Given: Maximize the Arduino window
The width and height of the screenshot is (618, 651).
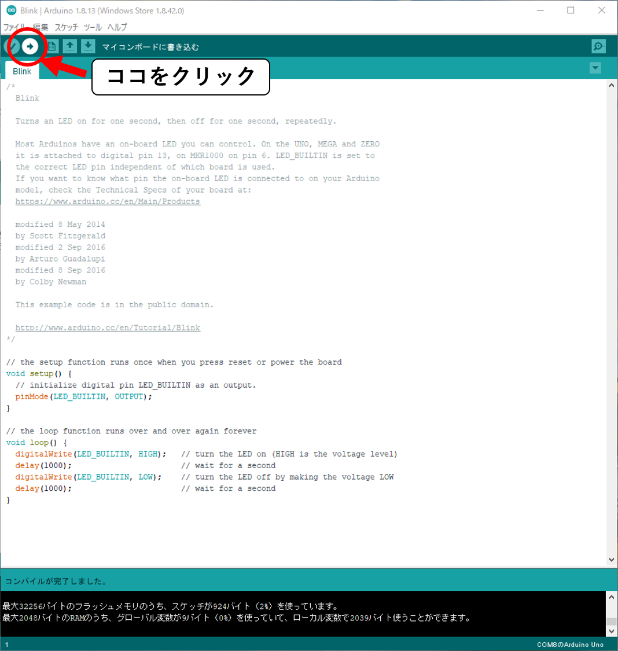Looking at the screenshot, I should [571, 10].
